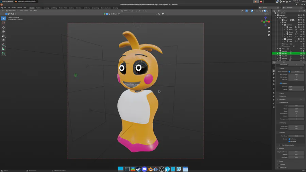
Task: Open the Object Data properties tab icon
Action: point(274,103)
